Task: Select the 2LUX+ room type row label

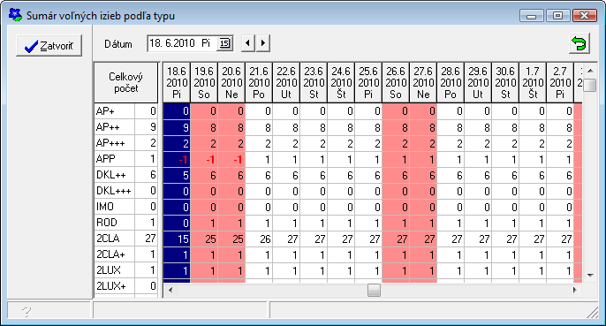Action: click(115, 286)
